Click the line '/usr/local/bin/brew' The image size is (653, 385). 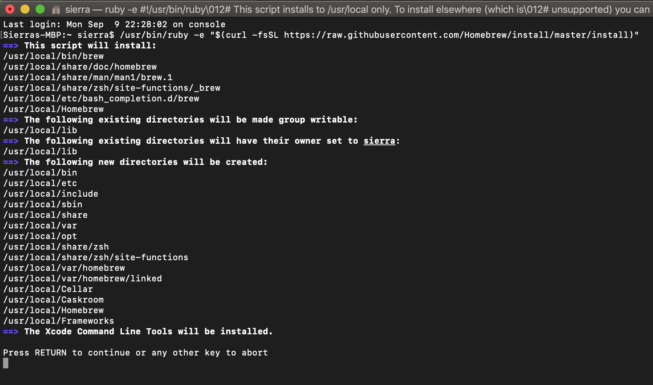point(53,56)
